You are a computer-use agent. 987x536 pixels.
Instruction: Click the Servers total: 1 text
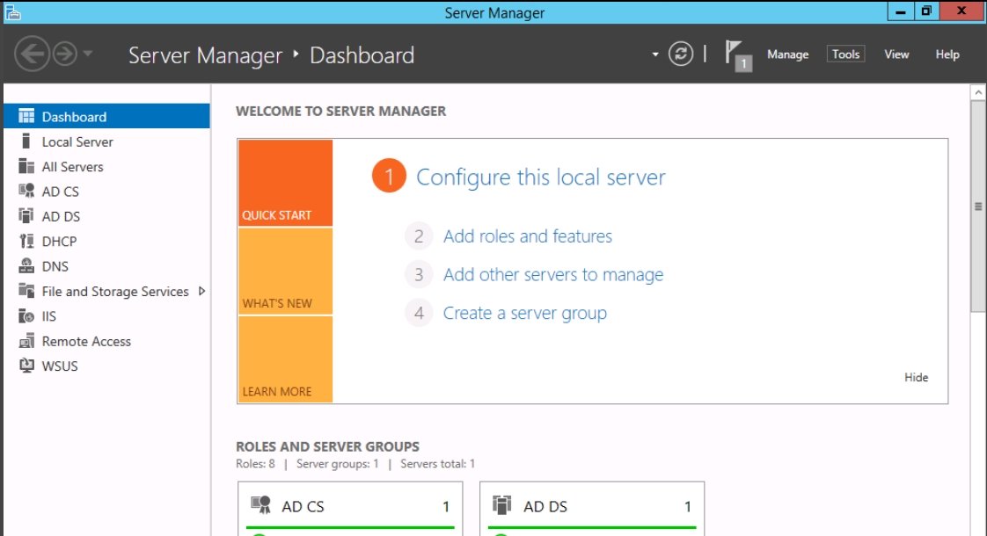pos(437,464)
